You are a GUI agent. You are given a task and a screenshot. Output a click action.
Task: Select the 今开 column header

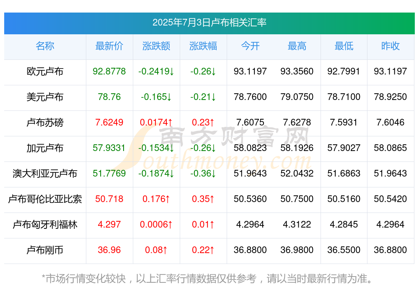click(x=250, y=46)
